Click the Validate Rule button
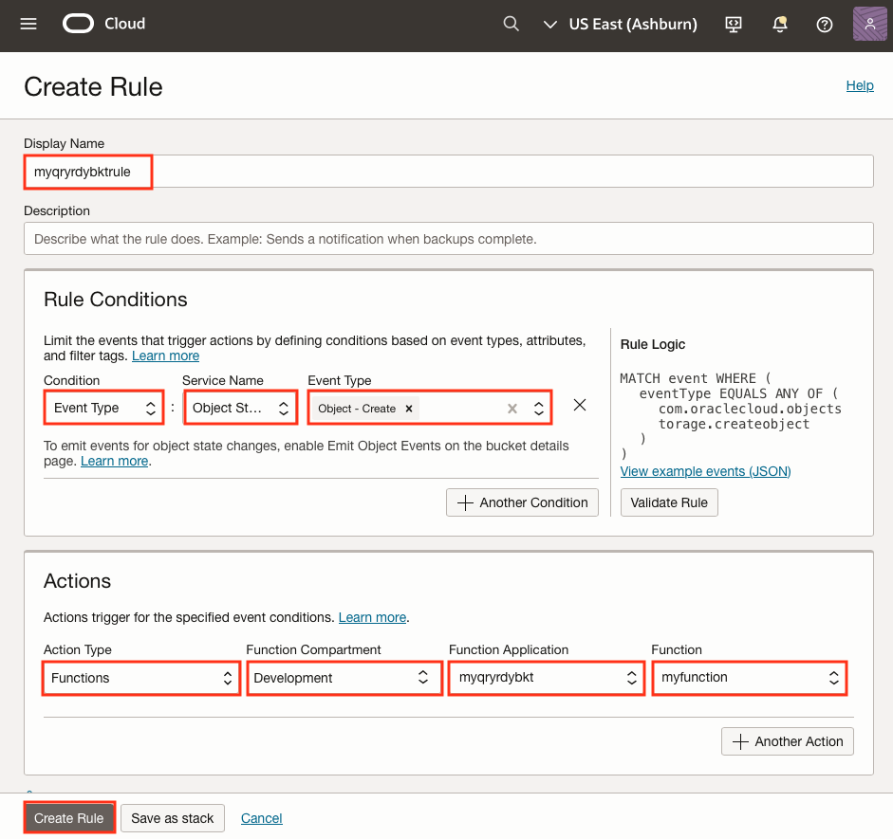 click(x=669, y=502)
